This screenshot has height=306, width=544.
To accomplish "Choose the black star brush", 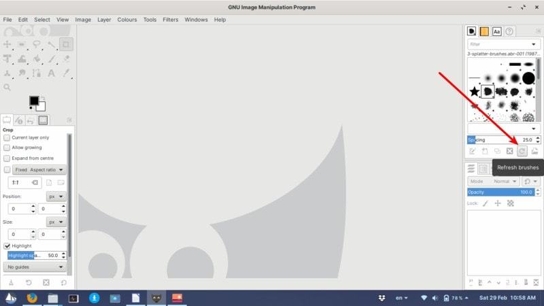I will 474,91.
